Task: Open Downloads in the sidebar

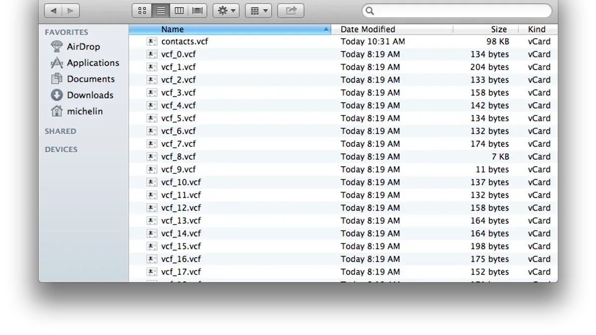Action: tap(90, 95)
